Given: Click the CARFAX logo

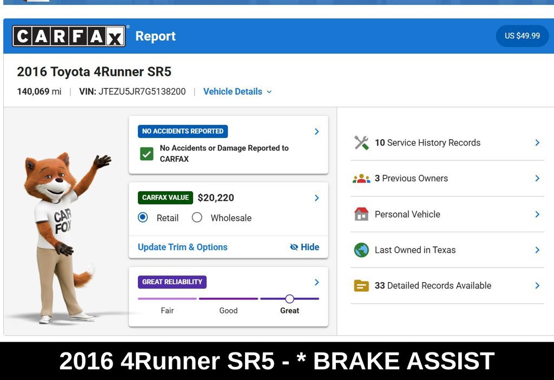Looking at the screenshot, I should pos(69,36).
